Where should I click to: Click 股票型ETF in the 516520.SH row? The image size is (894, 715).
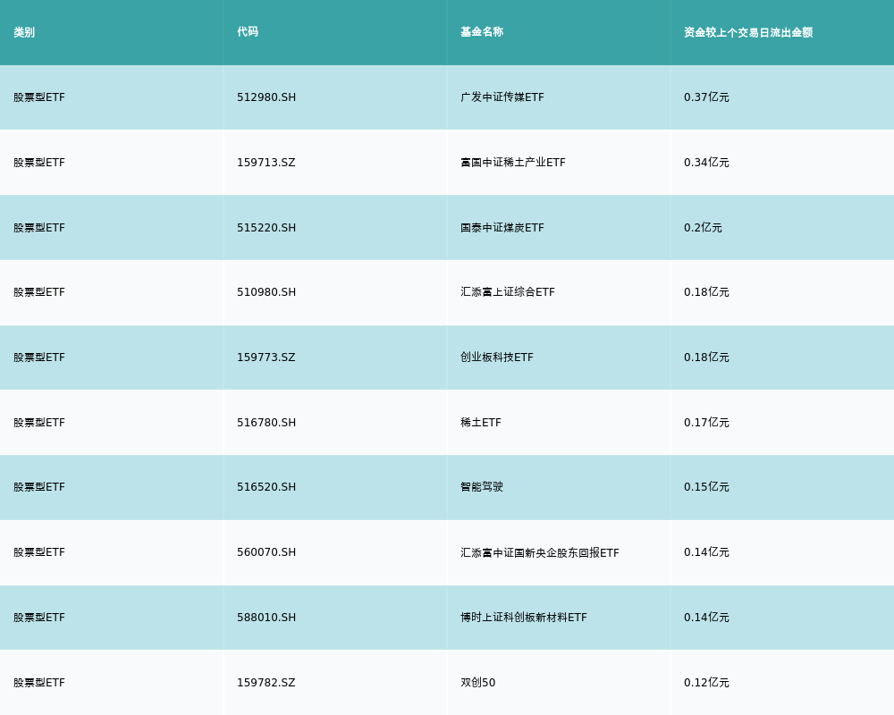pos(39,487)
